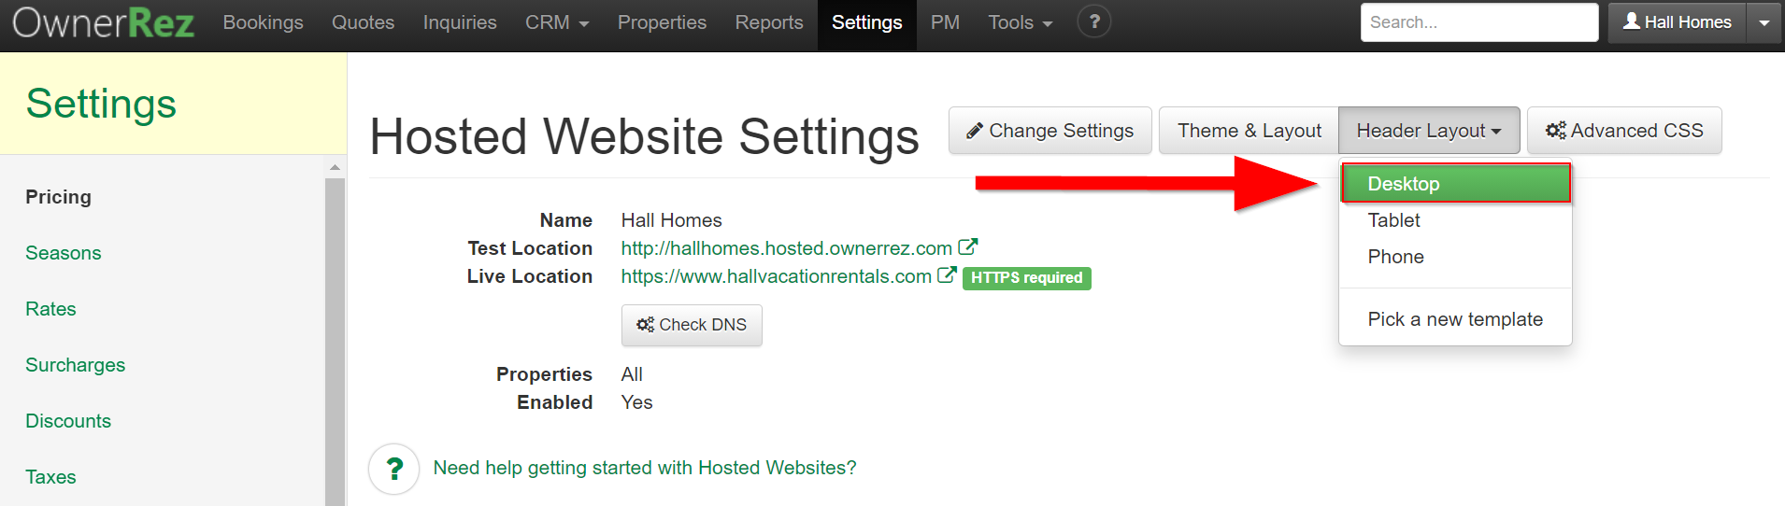Click the sidebar scrollbar up arrow
This screenshot has width=1785, height=506.
coord(335,167)
